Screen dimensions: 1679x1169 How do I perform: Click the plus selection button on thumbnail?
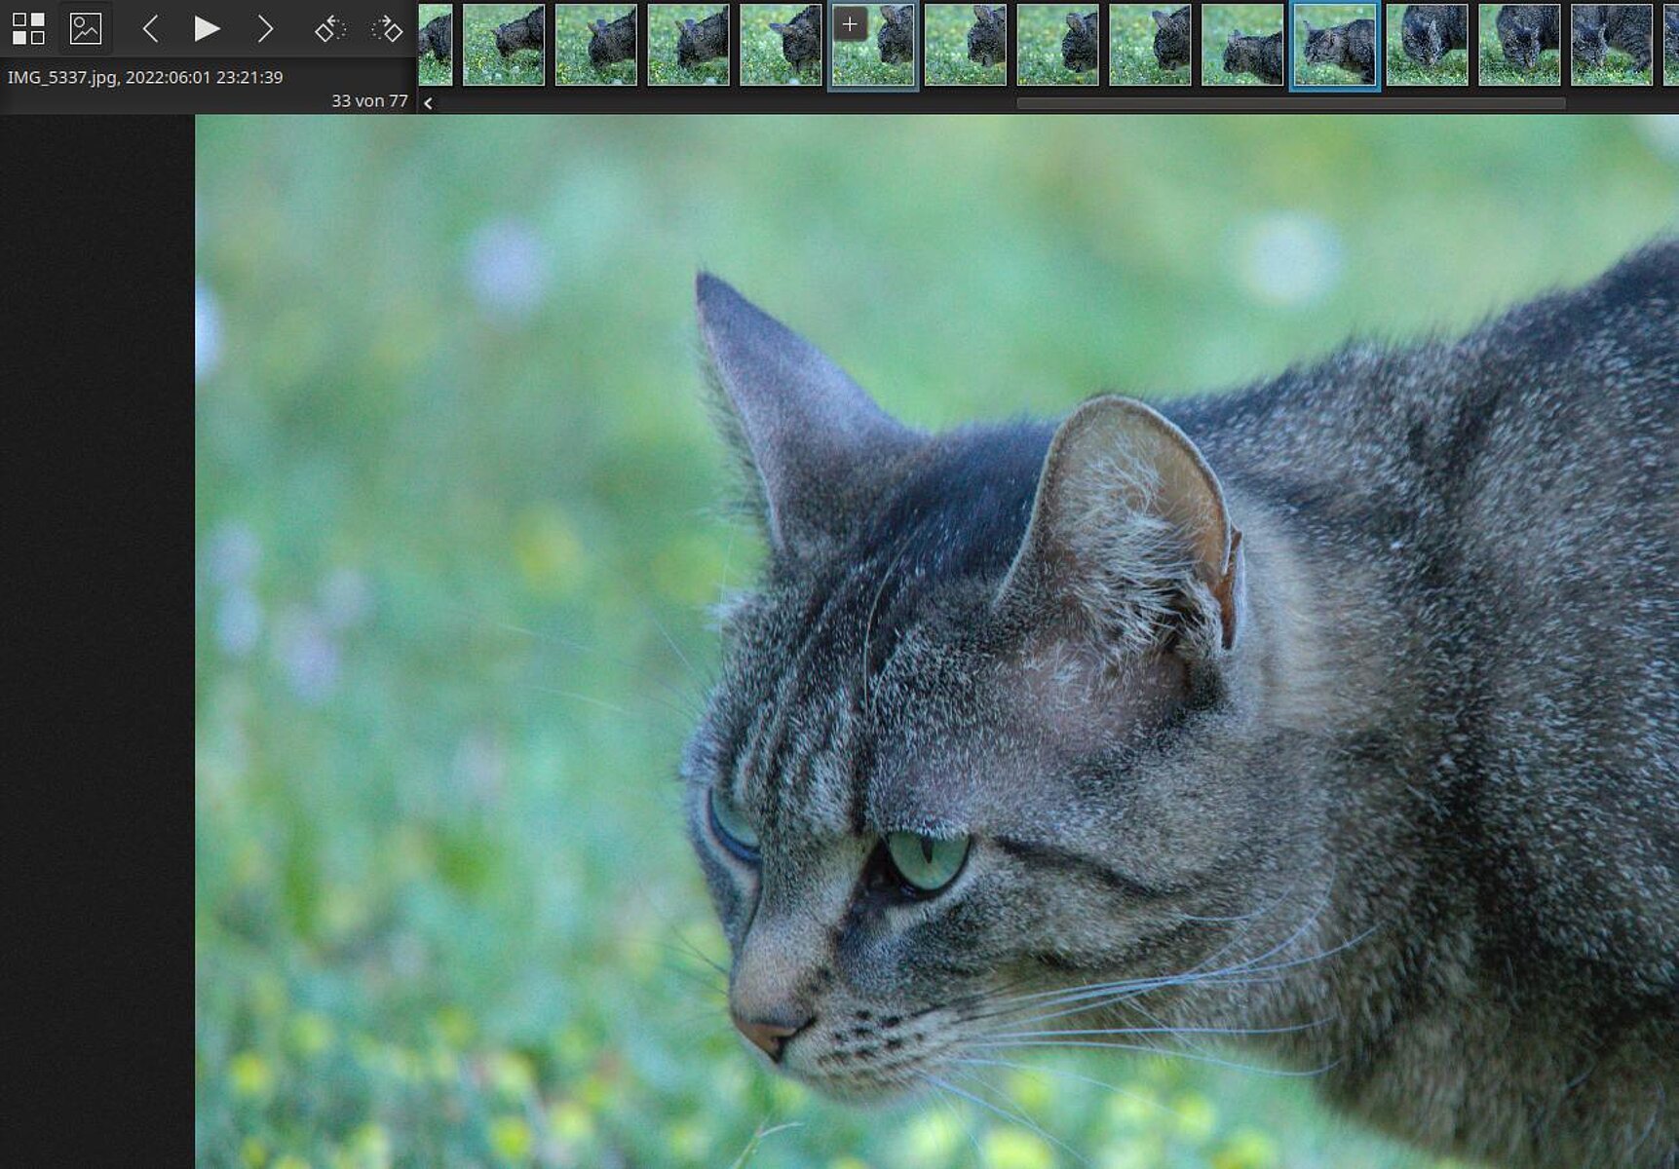(850, 24)
